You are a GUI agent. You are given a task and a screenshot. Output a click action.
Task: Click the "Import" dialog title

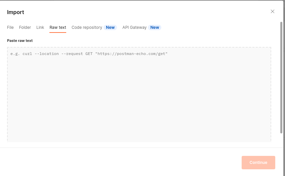pos(15,12)
